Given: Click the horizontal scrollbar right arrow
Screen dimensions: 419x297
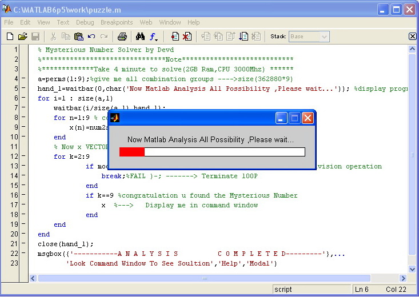Looking at the screenshot, I should pyautogui.click(x=403, y=278).
